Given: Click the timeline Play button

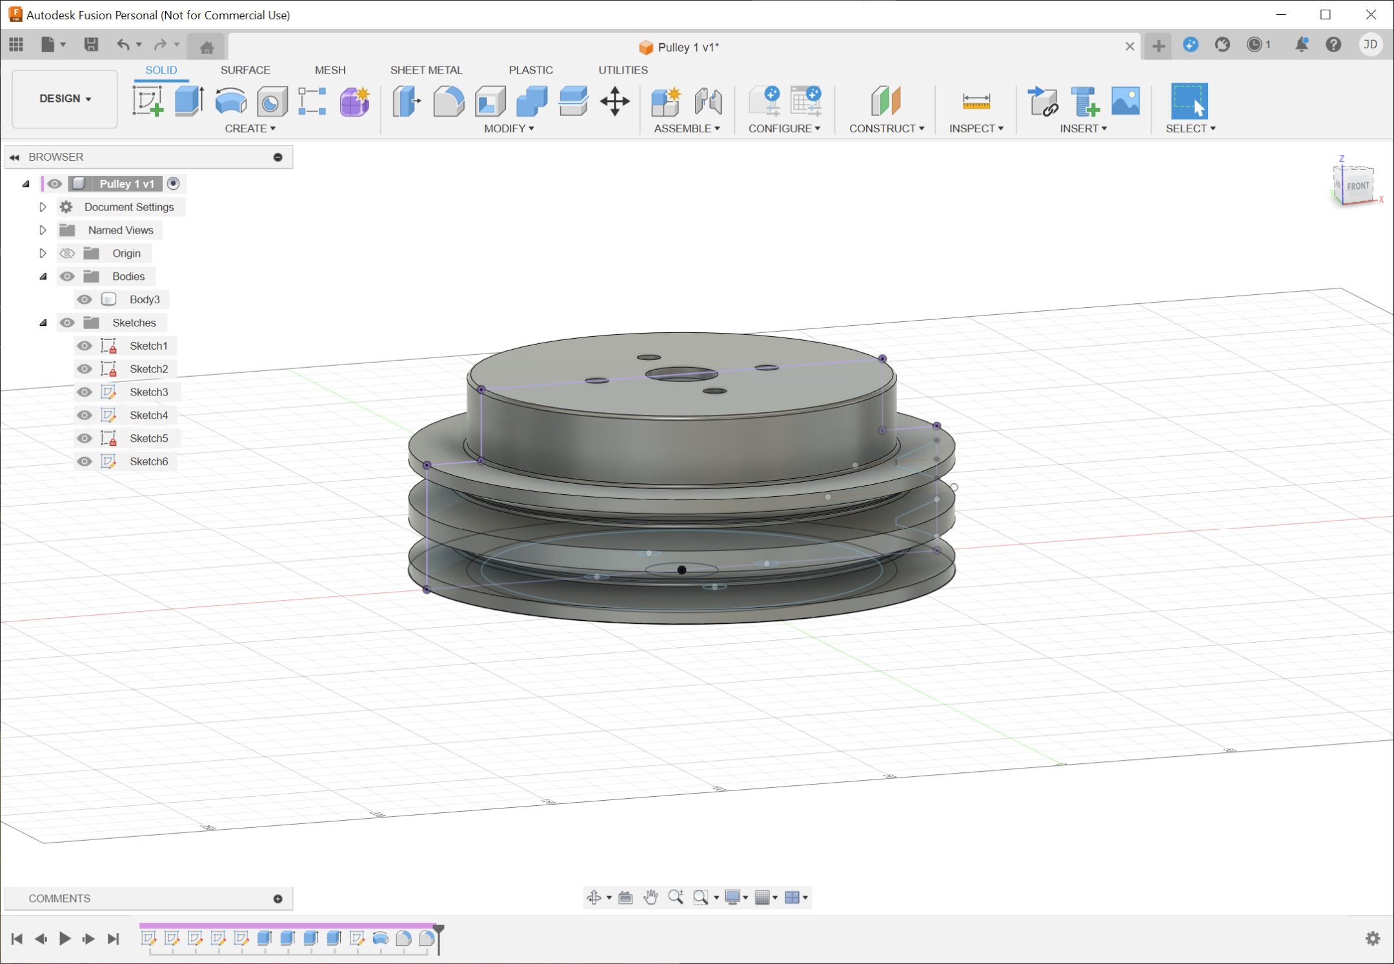Looking at the screenshot, I should pyautogui.click(x=65, y=938).
